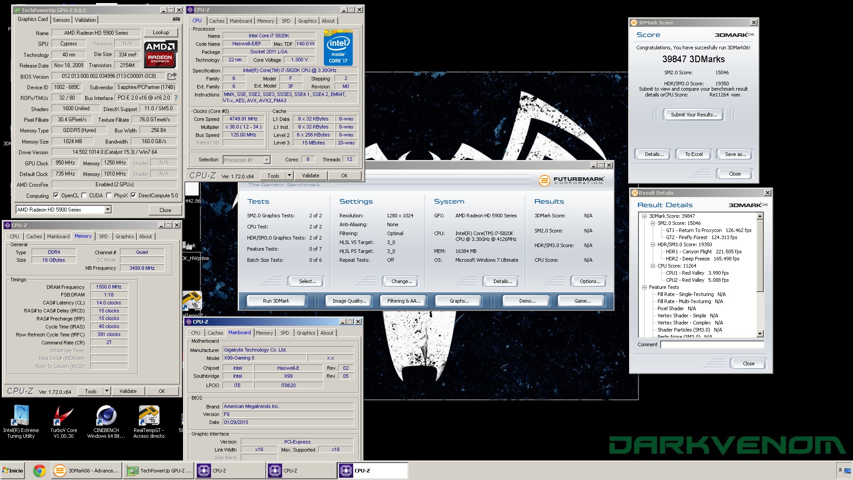The image size is (853, 480).
Task: Open Graphics tab in CPU-Z Mainboard window
Action: click(306, 333)
